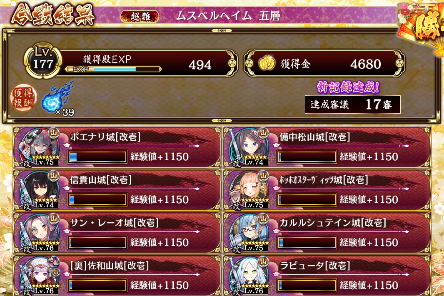Click the 達成審議 17審 record box
This screenshot has height=296, width=444.
click(x=352, y=104)
